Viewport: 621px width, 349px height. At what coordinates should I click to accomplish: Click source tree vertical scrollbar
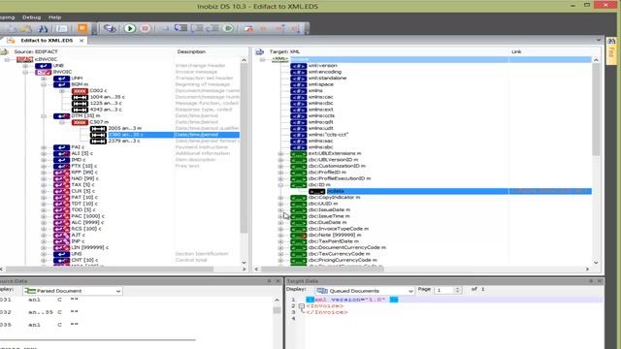point(244,148)
